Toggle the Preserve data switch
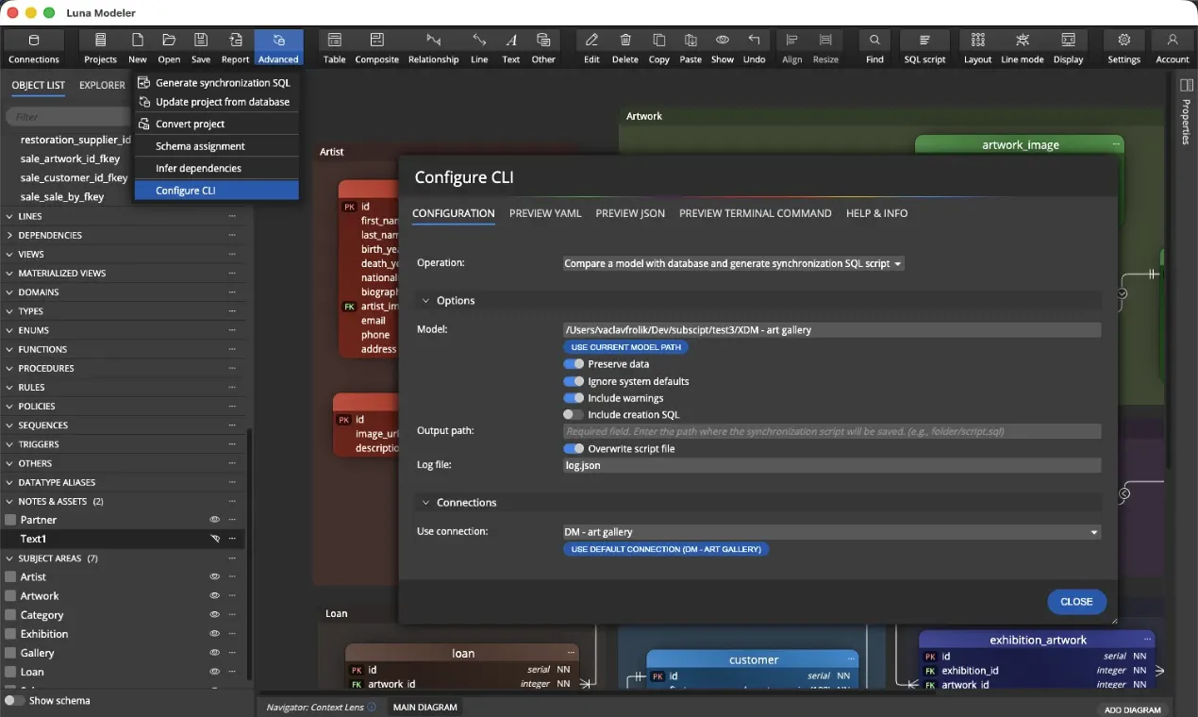This screenshot has height=717, width=1198. click(x=574, y=364)
